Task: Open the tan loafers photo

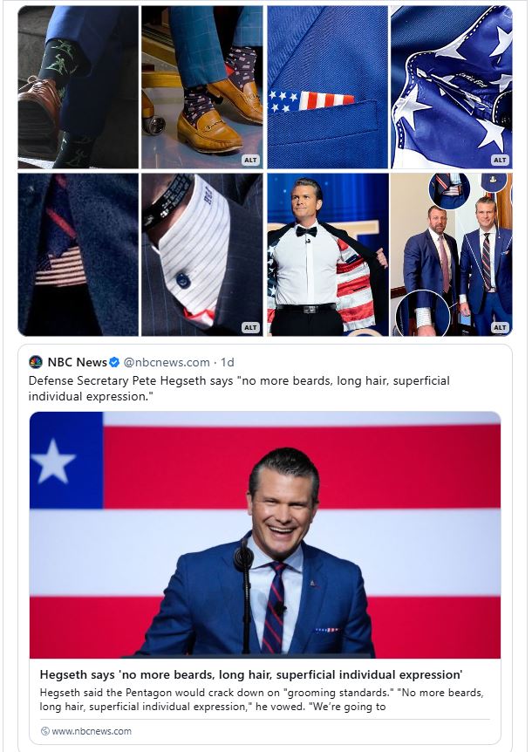Action: click(x=201, y=86)
